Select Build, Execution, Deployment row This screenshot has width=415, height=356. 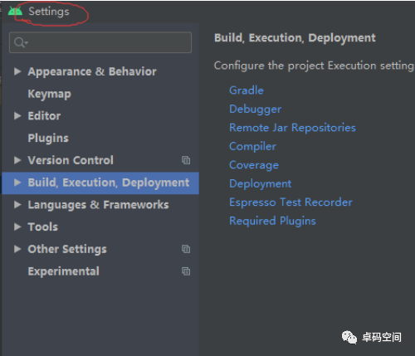click(100, 183)
